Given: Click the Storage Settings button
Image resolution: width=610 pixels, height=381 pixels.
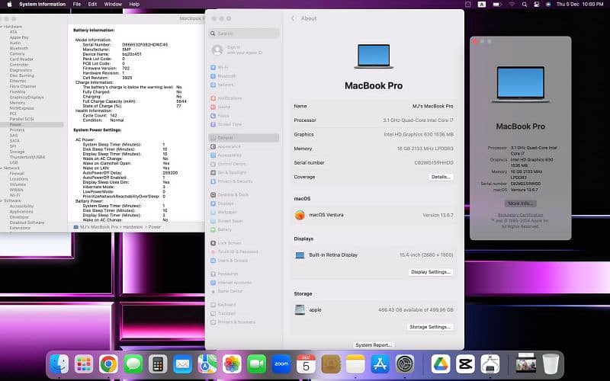Looking at the screenshot, I should click(430, 327).
